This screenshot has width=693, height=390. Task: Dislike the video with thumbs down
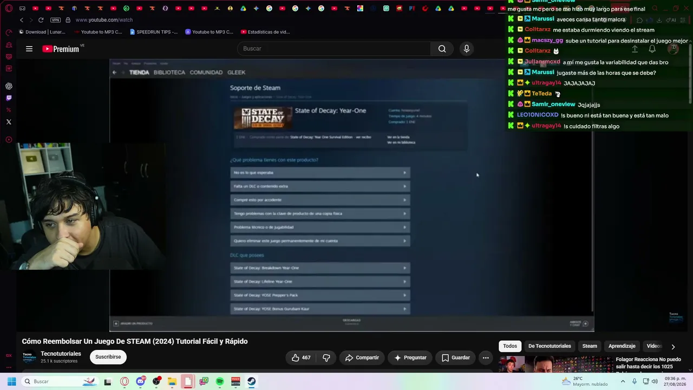pyautogui.click(x=326, y=357)
